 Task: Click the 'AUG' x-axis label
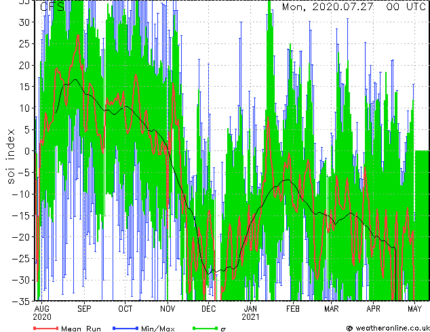tap(42, 309)
